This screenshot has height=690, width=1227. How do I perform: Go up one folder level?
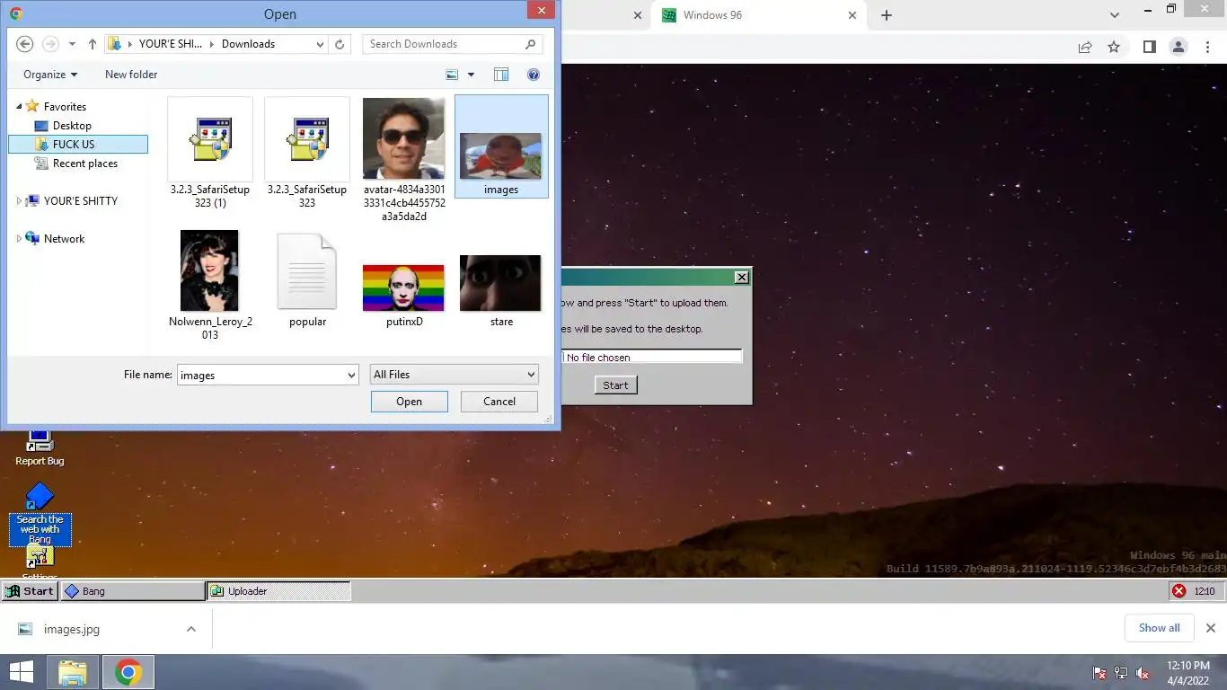coord(93,44)
